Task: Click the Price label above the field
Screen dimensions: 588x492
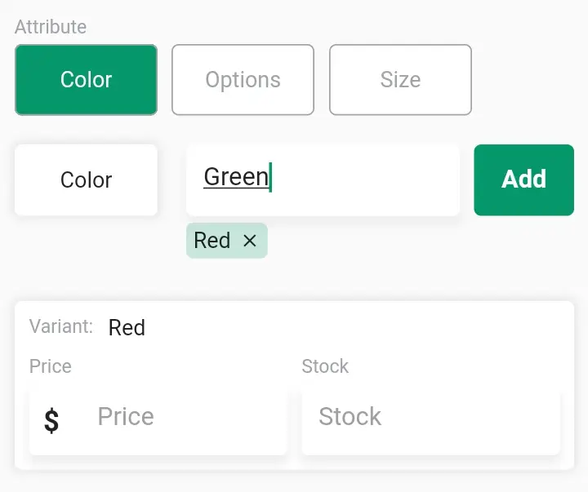Action: click(51, 366)
